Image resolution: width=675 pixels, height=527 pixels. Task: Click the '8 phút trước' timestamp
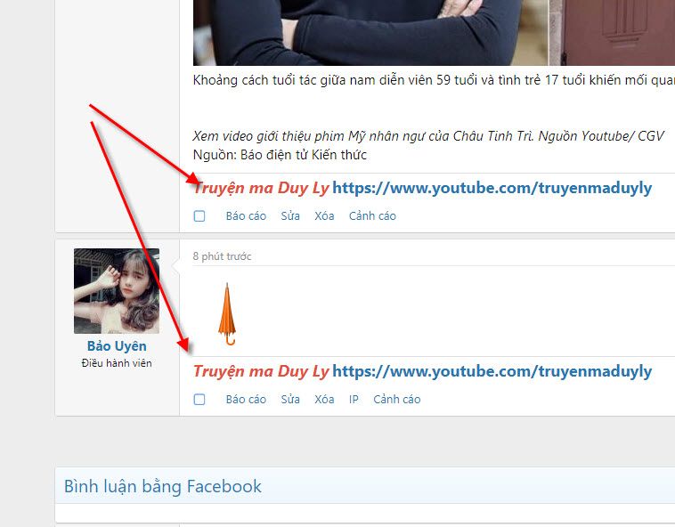click(x=222, y=256)
